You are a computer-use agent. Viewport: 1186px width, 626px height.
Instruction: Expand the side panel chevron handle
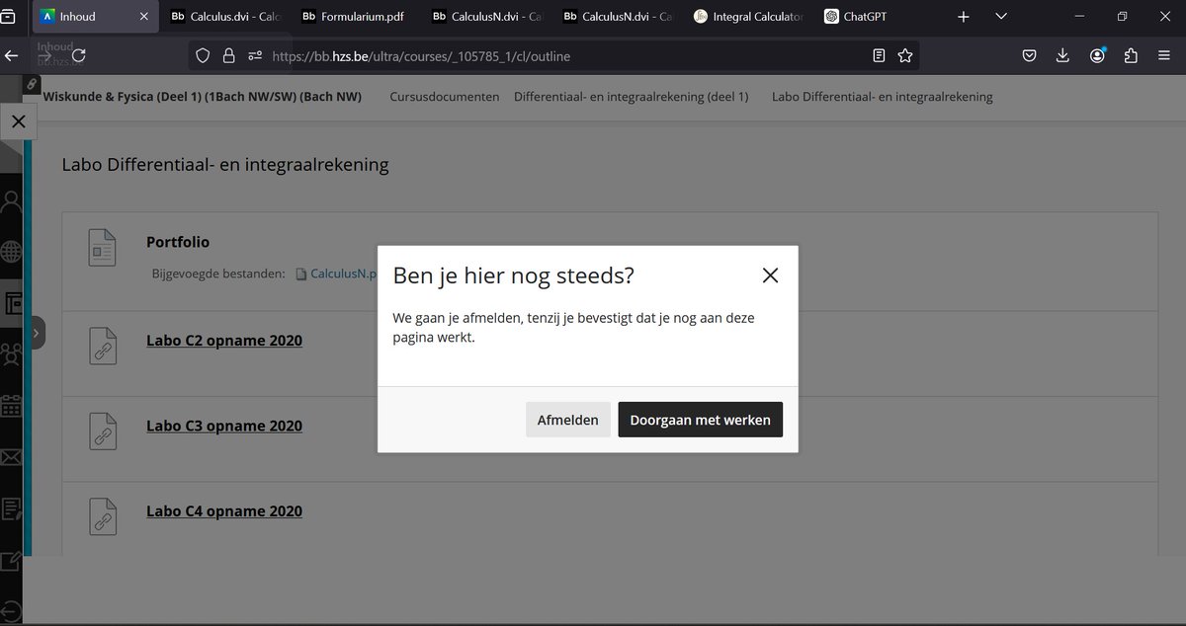pos(38,334)
